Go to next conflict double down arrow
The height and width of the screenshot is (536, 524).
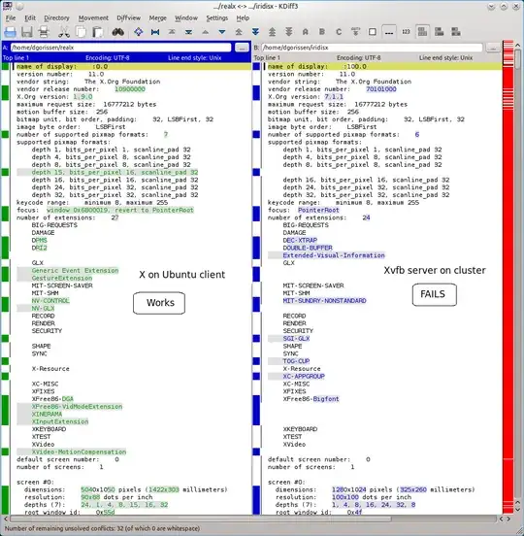coord(255,32)
